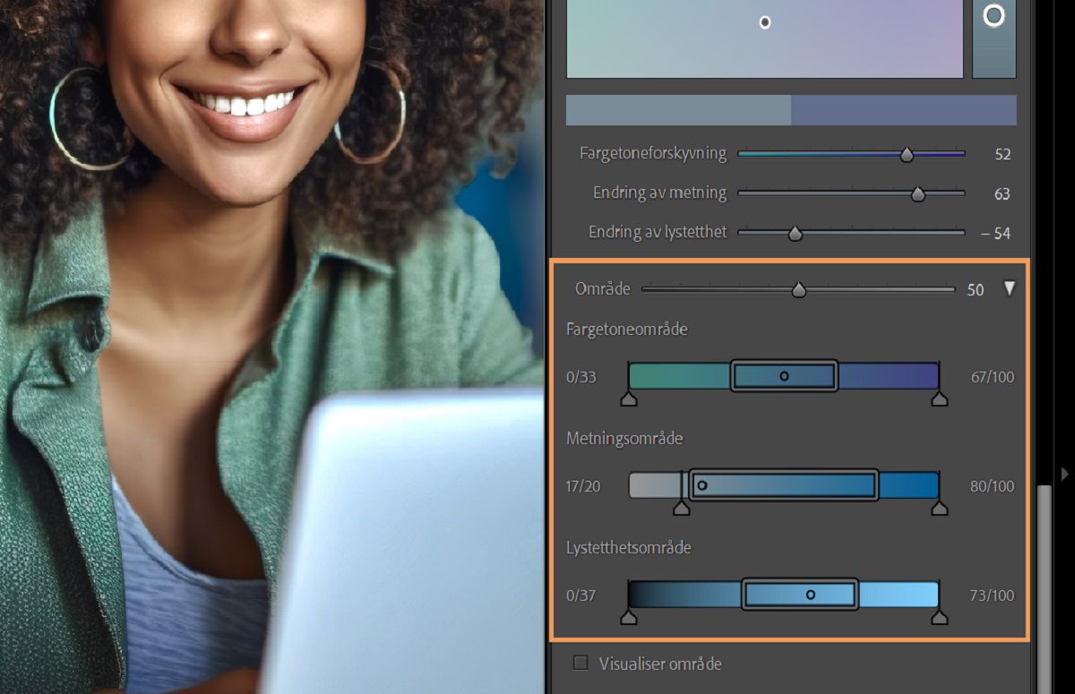Viewport: 1075px width, 694px height.
Task: Click the Fargetoneområde right falloff handle
Action: point(939,398)
